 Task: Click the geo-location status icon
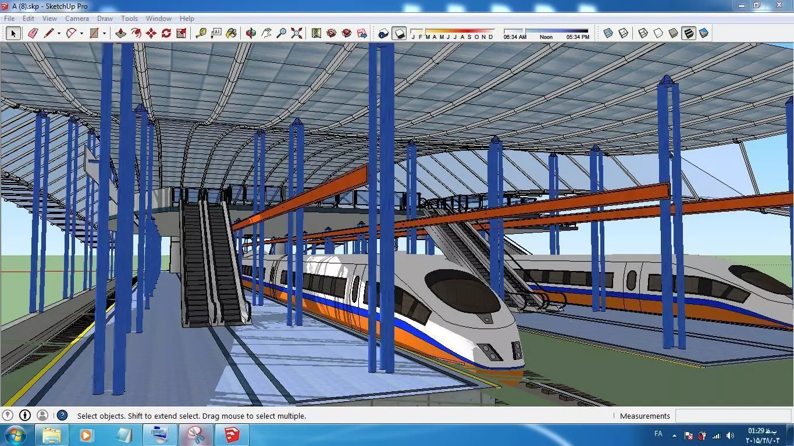[x=8, y=415]
